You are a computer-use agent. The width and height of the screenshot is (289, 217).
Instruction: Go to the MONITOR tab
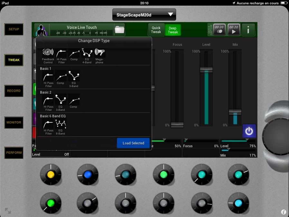click(14, 122)
